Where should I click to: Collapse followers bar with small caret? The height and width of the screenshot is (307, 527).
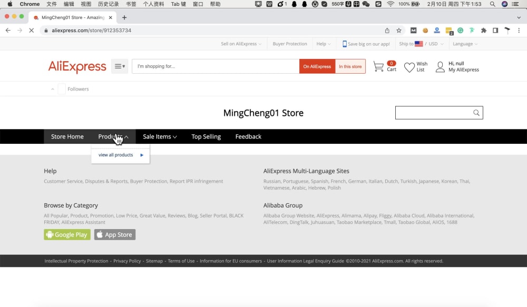pos(52,89)
